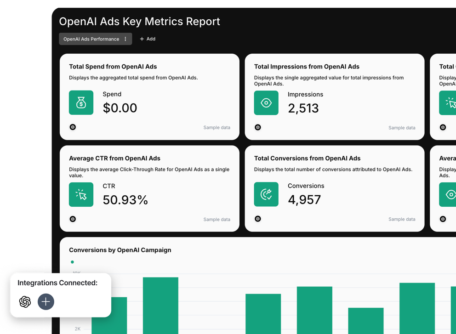Click the Conversions by OpenAI Campaign chart title
The height and width of the screenshot is (334, 456).
[120, 250]
